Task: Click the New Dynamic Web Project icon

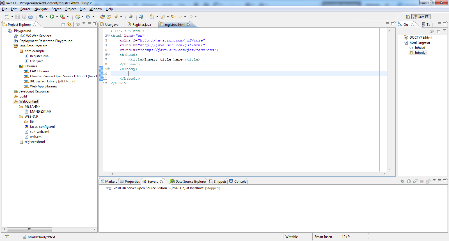Action: [x=78, y=17]
